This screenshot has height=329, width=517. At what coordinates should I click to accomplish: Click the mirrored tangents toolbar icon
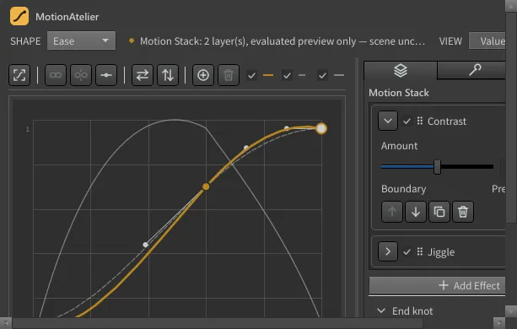(x=81, y=75)
